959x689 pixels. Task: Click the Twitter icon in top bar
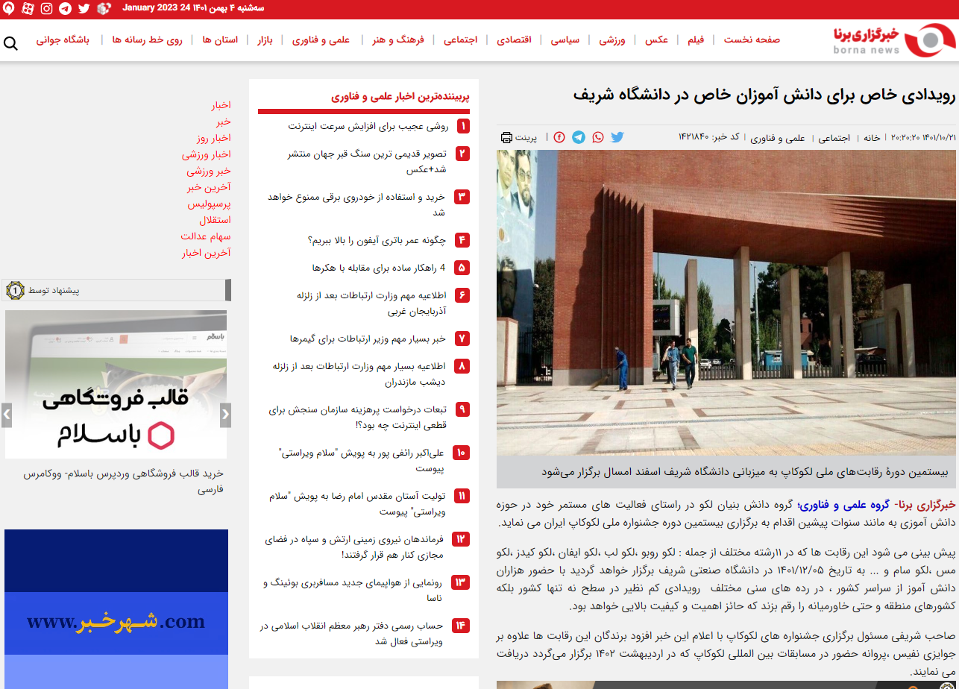pos(84,9)
